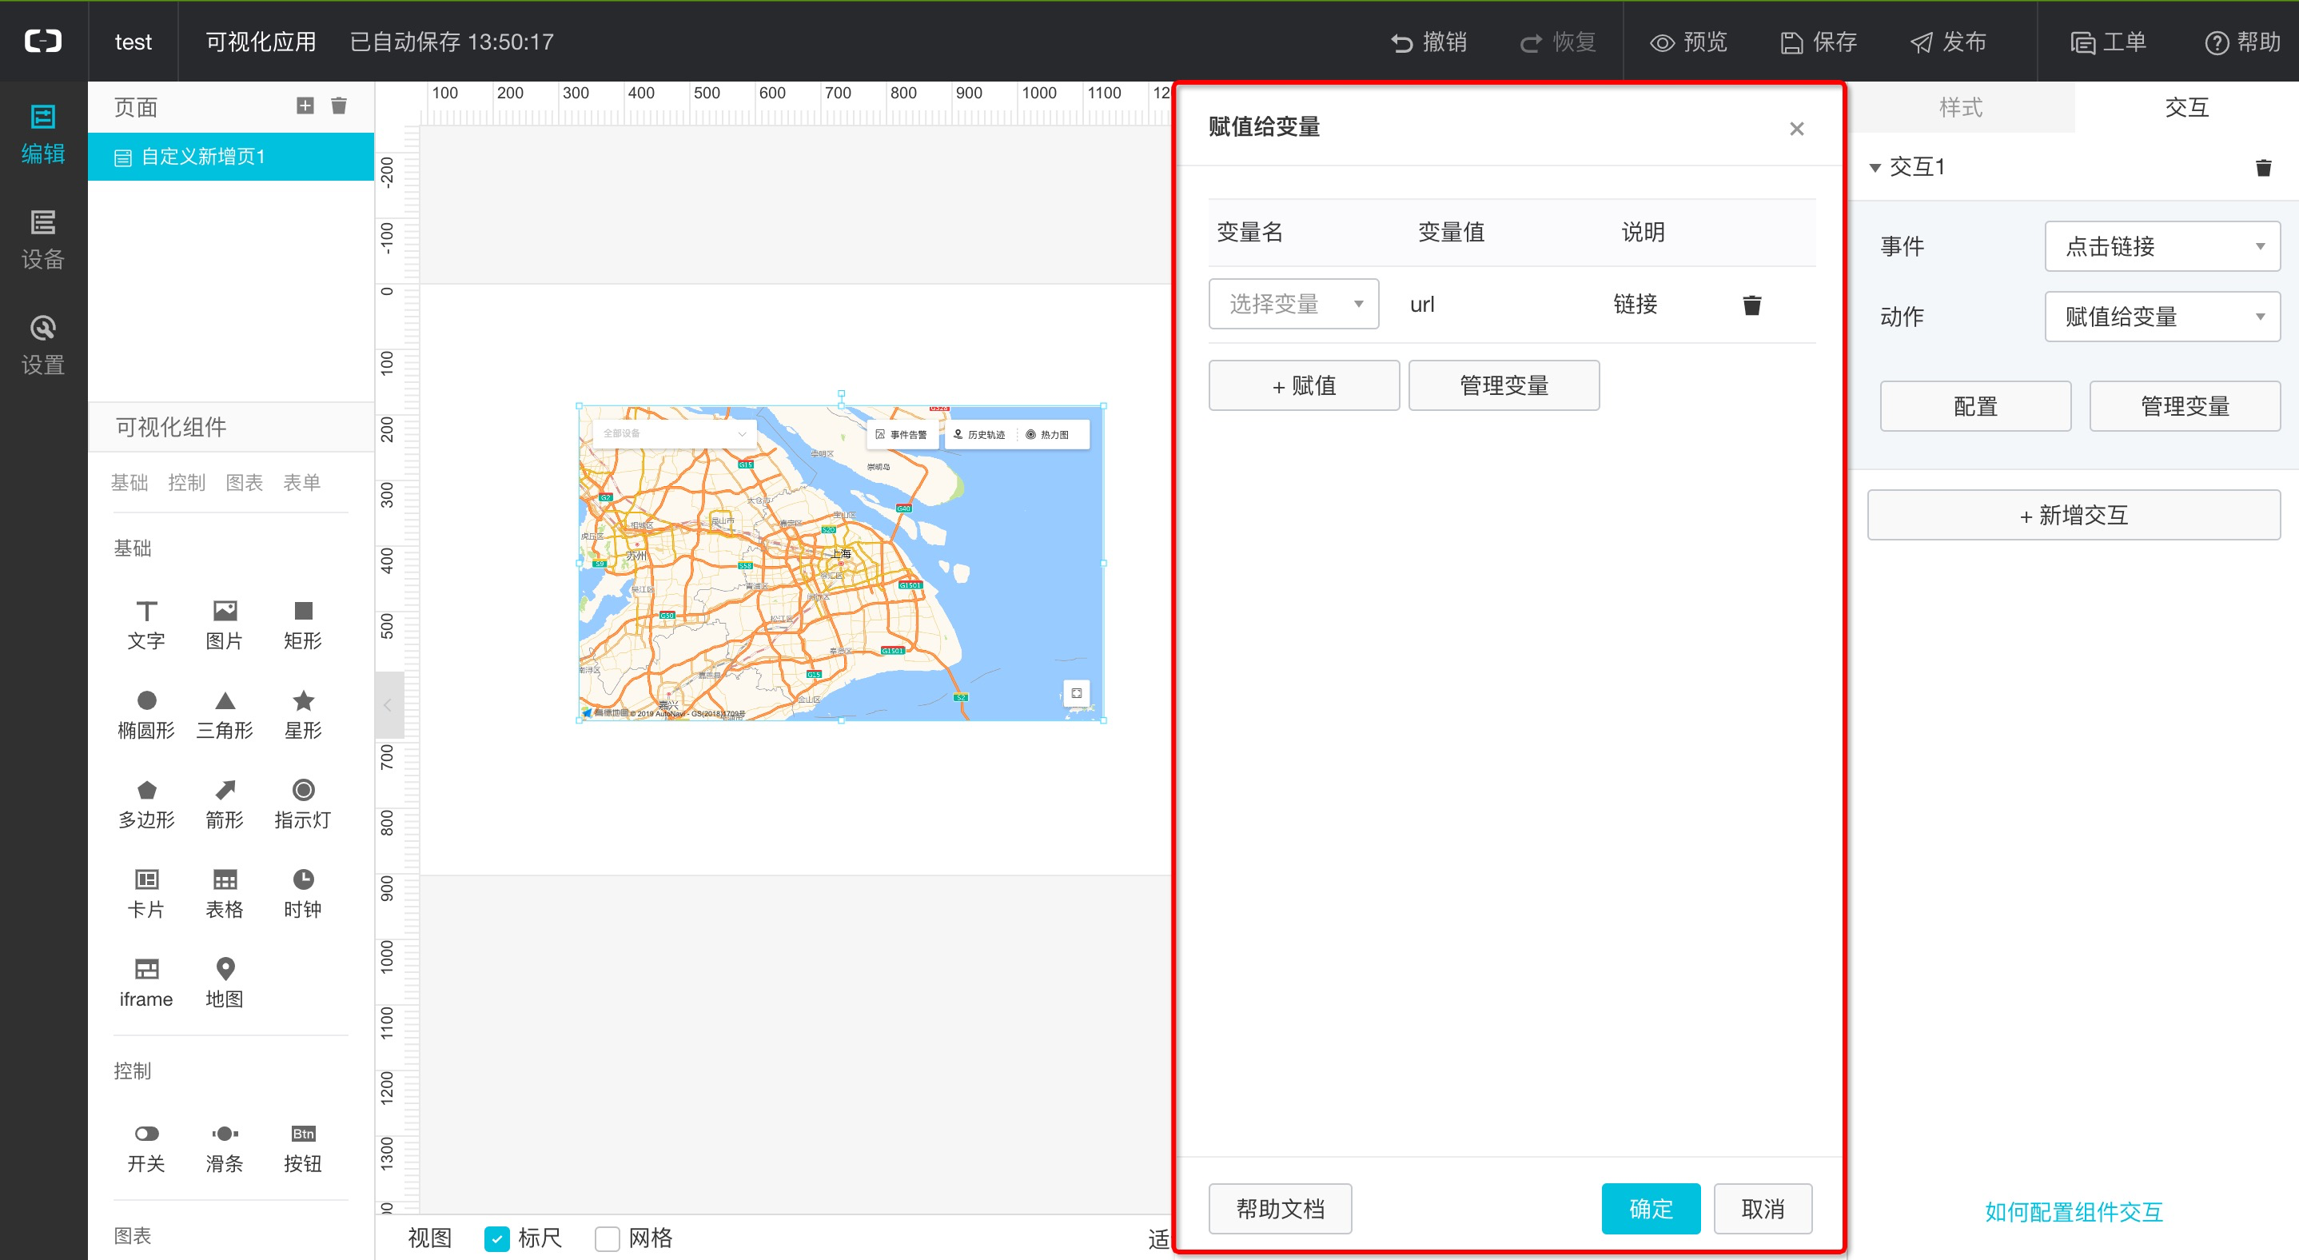The image size is (2299, 1260).
Task: Close the 赋值给变量 dialog
Action: click(1796, 129)
